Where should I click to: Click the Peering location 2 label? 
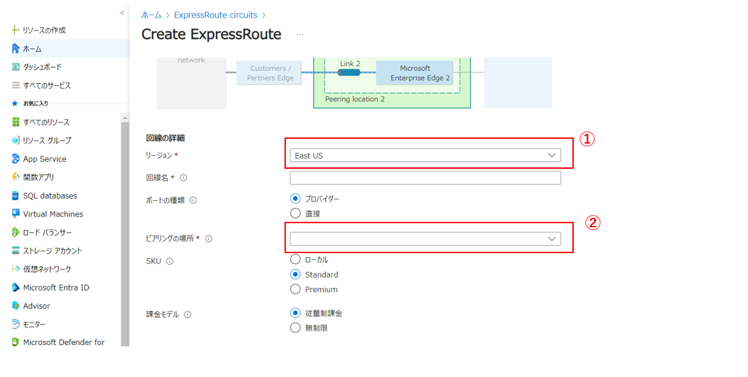(x=355, y=99)
